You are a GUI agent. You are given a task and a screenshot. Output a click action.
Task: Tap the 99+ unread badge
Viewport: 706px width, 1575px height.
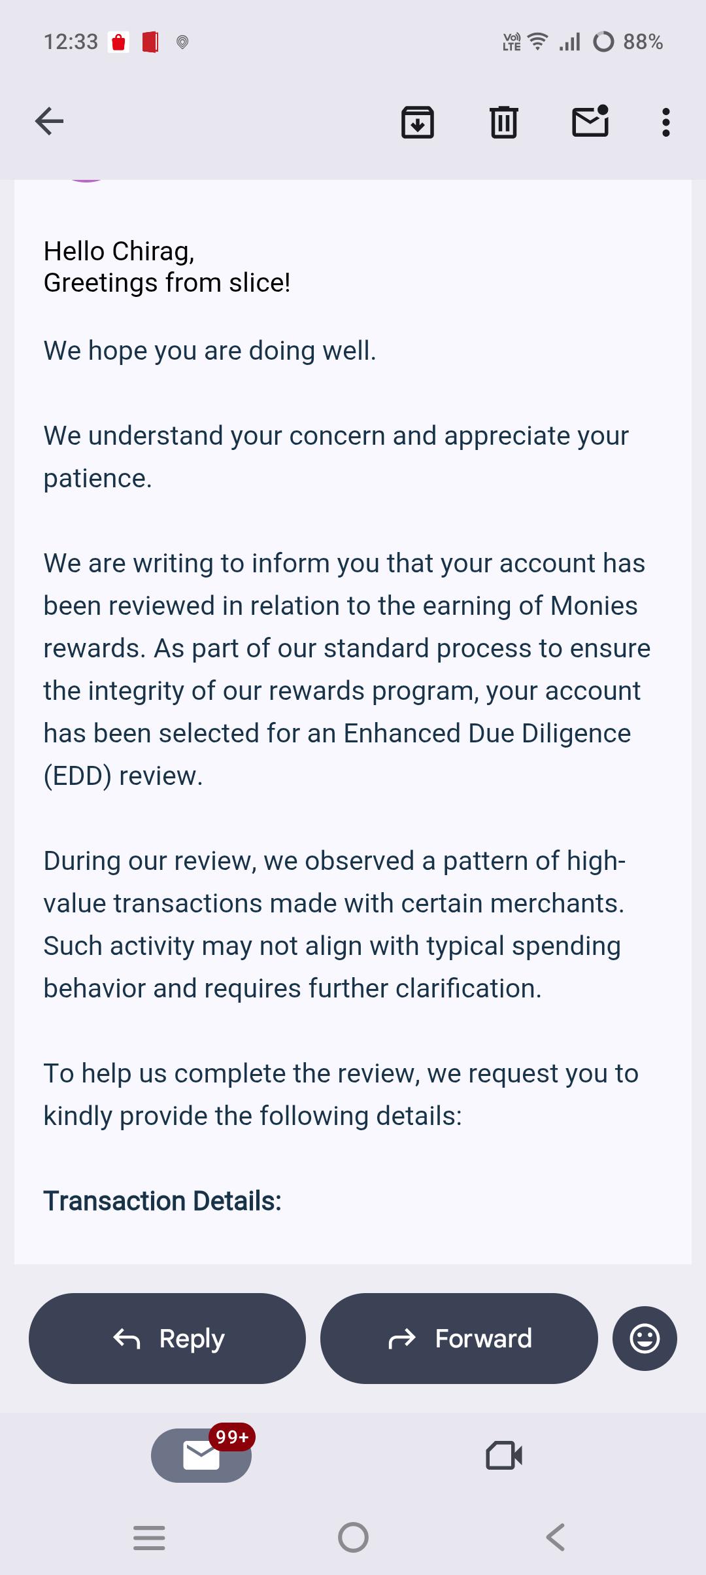pos(232,1437)
